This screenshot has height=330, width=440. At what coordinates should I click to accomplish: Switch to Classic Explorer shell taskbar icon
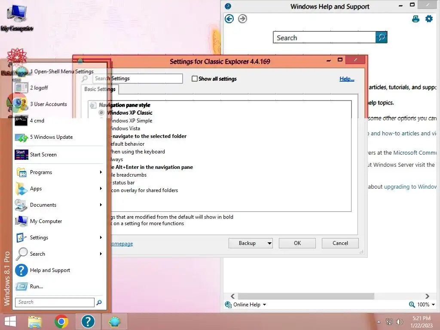pyautogui.click(x=114, y=321)
